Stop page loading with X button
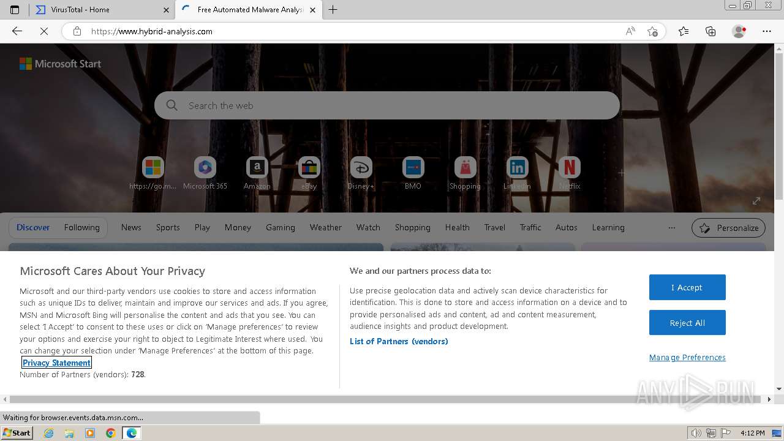 (44, 31)
